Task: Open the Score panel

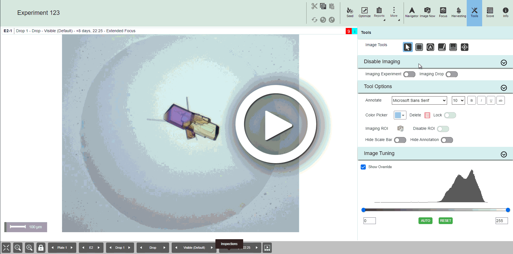Action: (x=490, y=12)
